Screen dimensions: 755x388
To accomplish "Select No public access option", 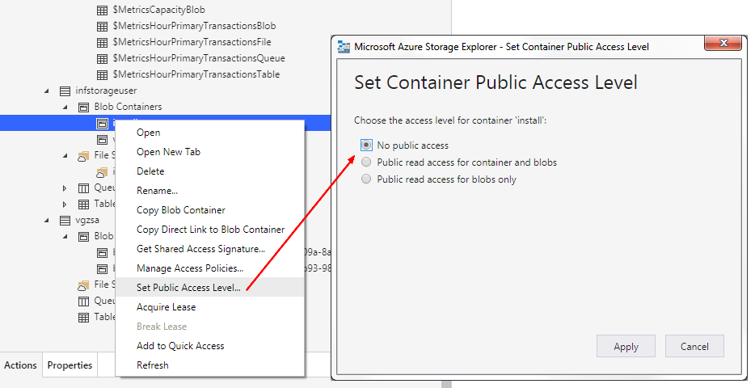I will pos(367,145).
